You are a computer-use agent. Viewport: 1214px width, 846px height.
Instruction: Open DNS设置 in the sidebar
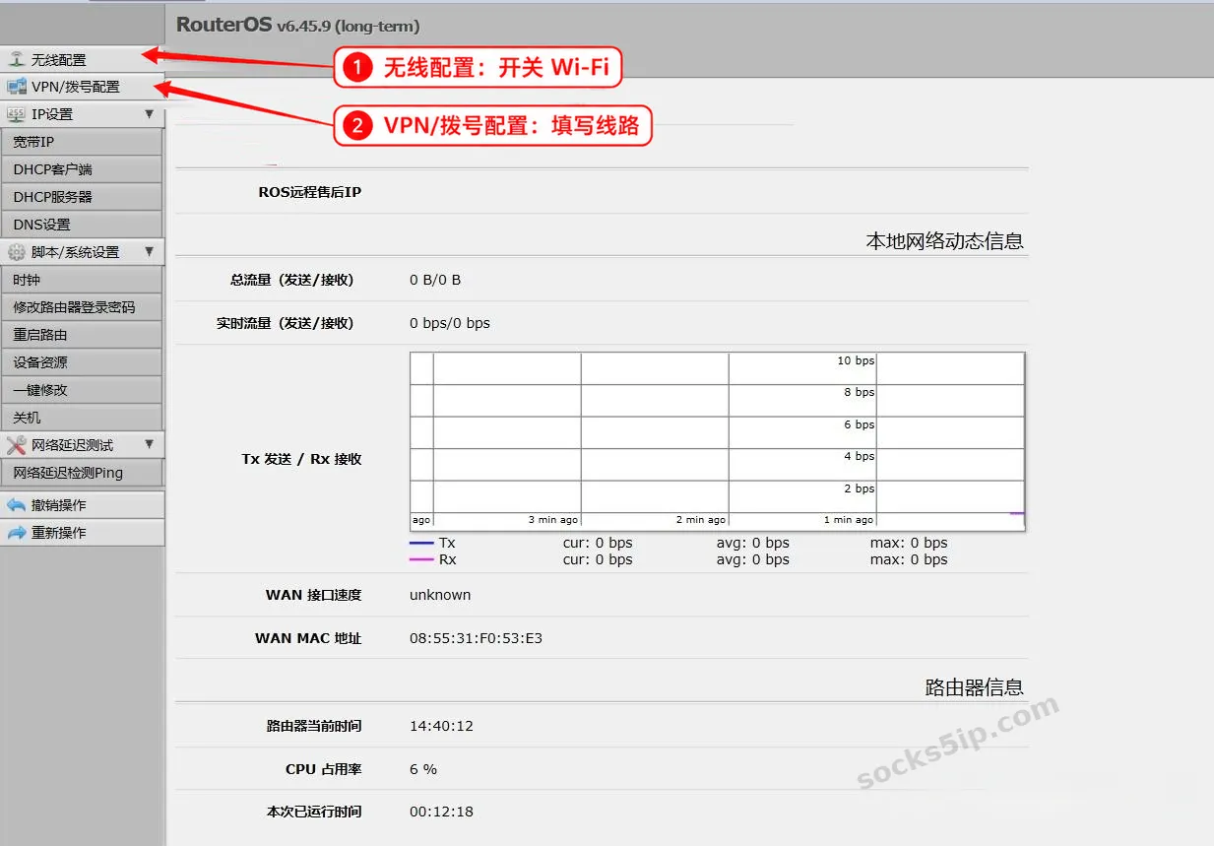coord(82,225)
